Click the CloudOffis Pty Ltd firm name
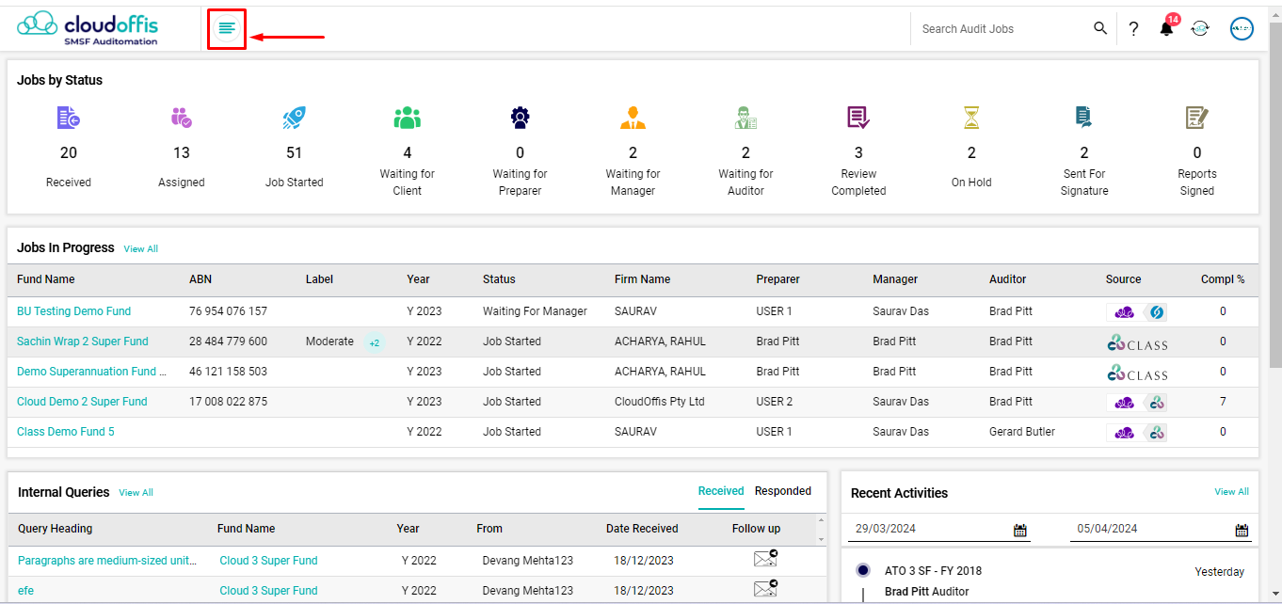Image resolution: width=1282 pixels, height=604 pixels. pyautogui.click(x=660, y=402)
